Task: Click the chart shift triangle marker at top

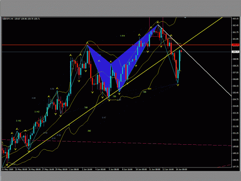Action: 185,18
